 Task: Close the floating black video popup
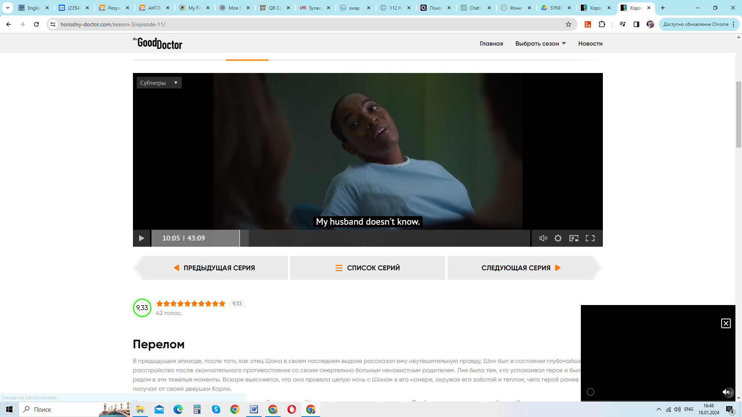coord(726,324)
